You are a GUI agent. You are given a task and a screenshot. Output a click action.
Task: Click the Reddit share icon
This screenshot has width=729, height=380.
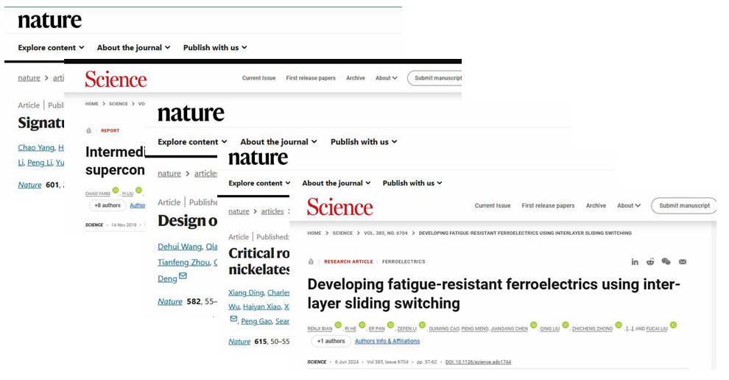650,262
